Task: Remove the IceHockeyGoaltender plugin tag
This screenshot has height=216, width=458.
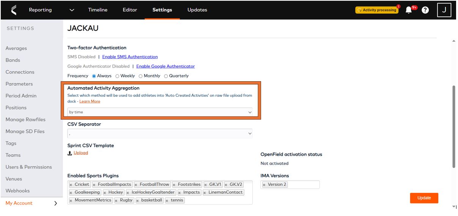Action: coord(128,193)
